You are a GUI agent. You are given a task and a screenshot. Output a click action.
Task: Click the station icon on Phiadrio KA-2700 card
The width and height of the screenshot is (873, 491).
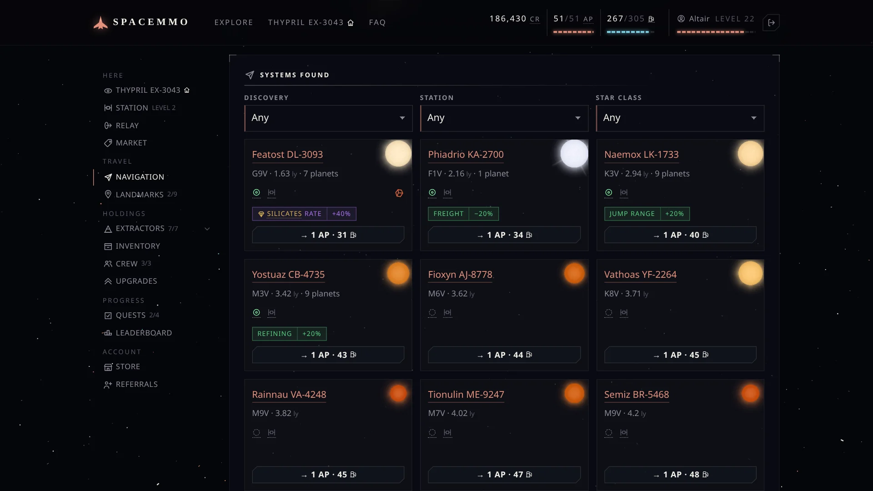click(x=447, y=193)
